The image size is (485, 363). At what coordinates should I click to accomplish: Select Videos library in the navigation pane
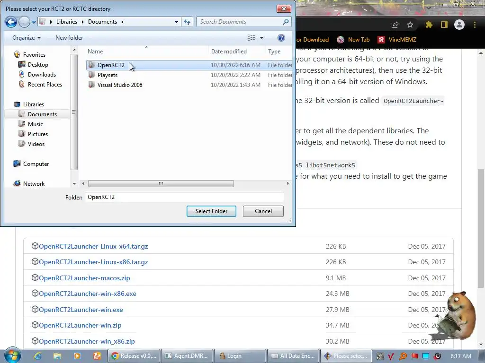point(36,144)
